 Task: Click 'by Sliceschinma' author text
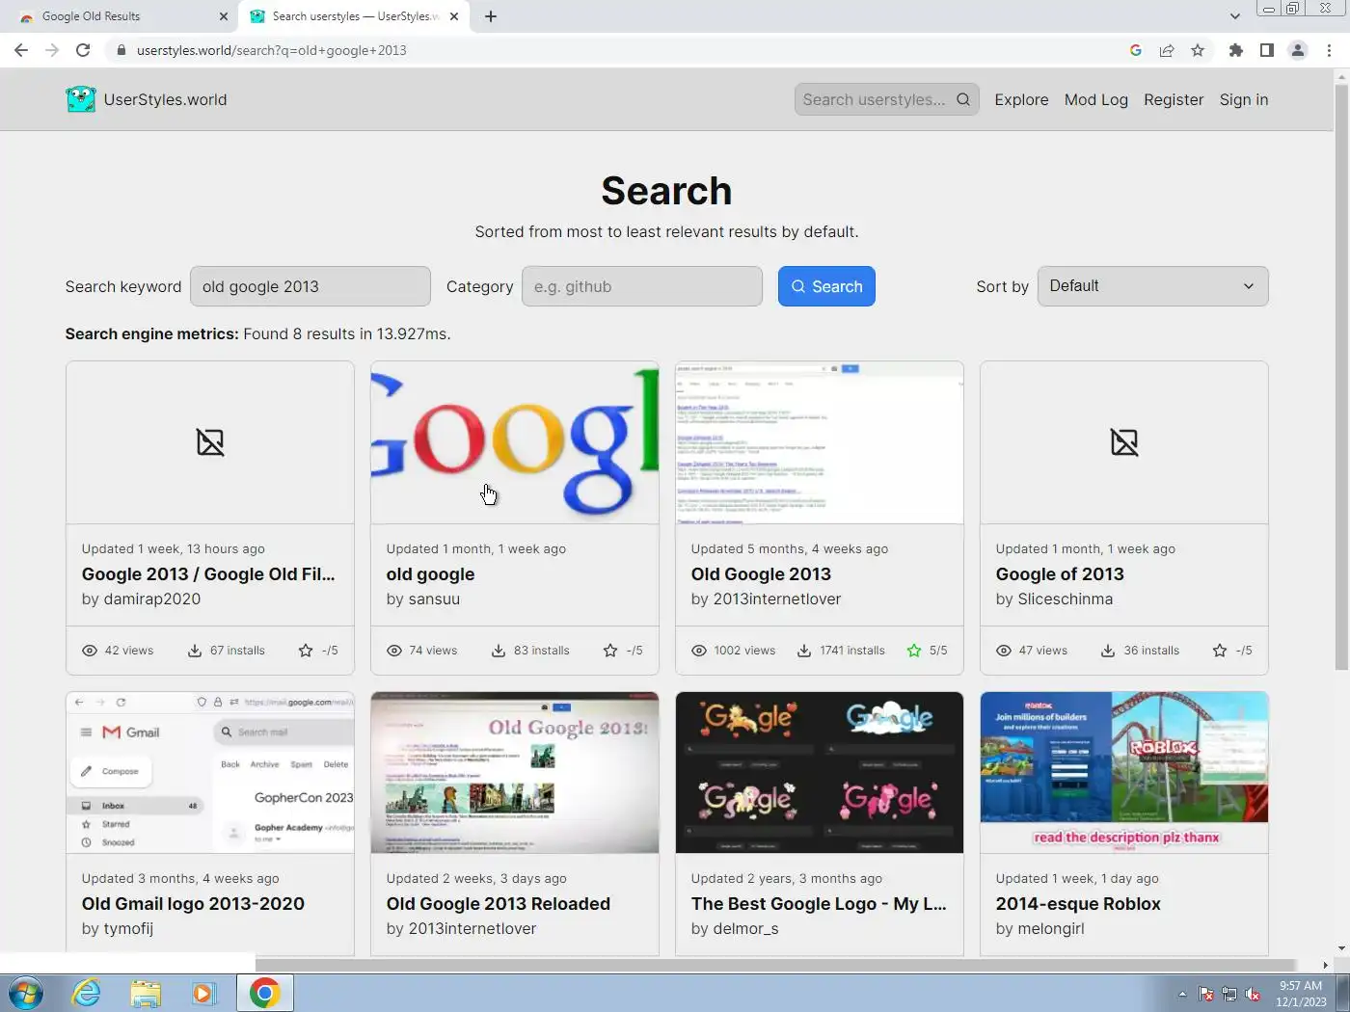point(1054,599)
